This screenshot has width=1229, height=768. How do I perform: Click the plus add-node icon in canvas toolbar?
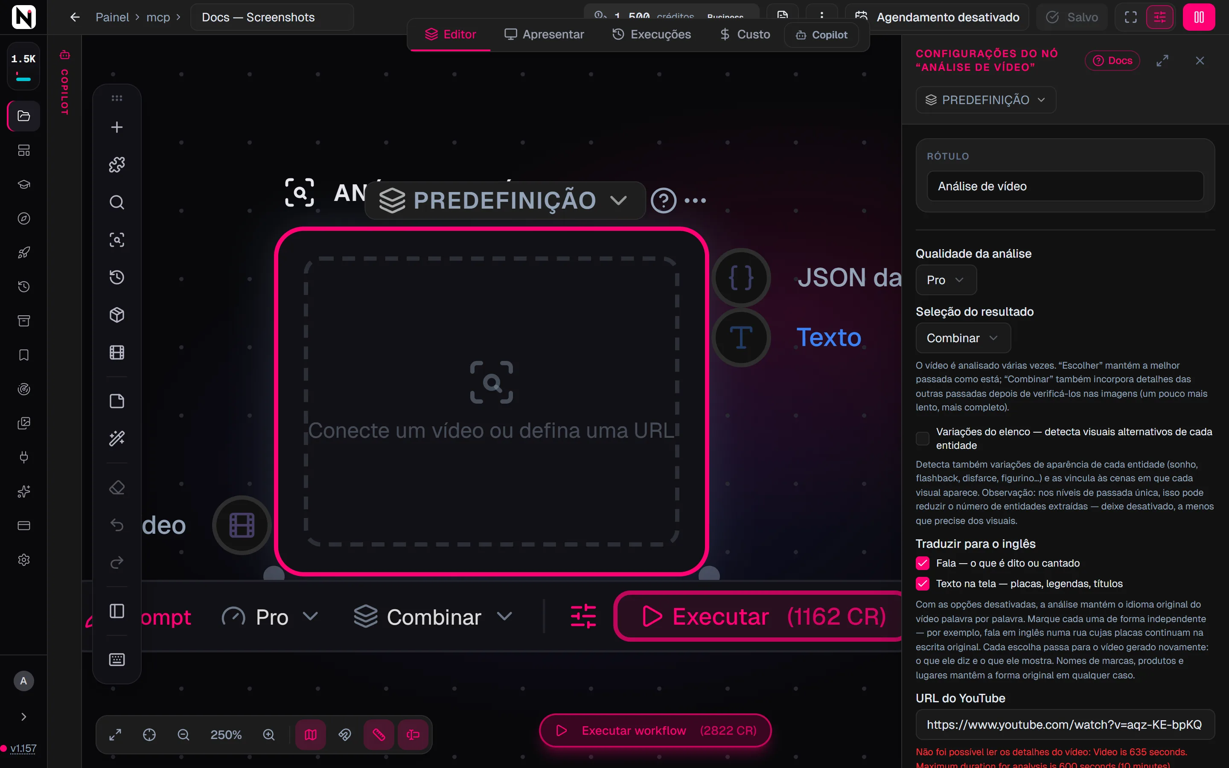pos(117,127)
